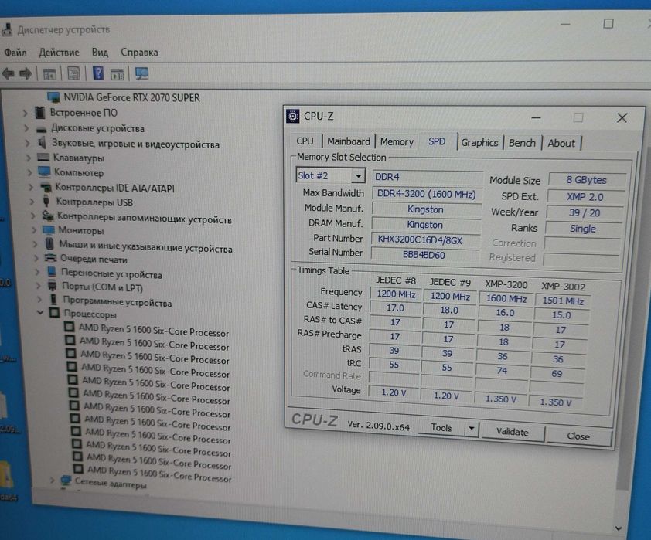Click the Forward arrow in Device Manager toolbar
The image size is (651, 540).
[26, 74]
